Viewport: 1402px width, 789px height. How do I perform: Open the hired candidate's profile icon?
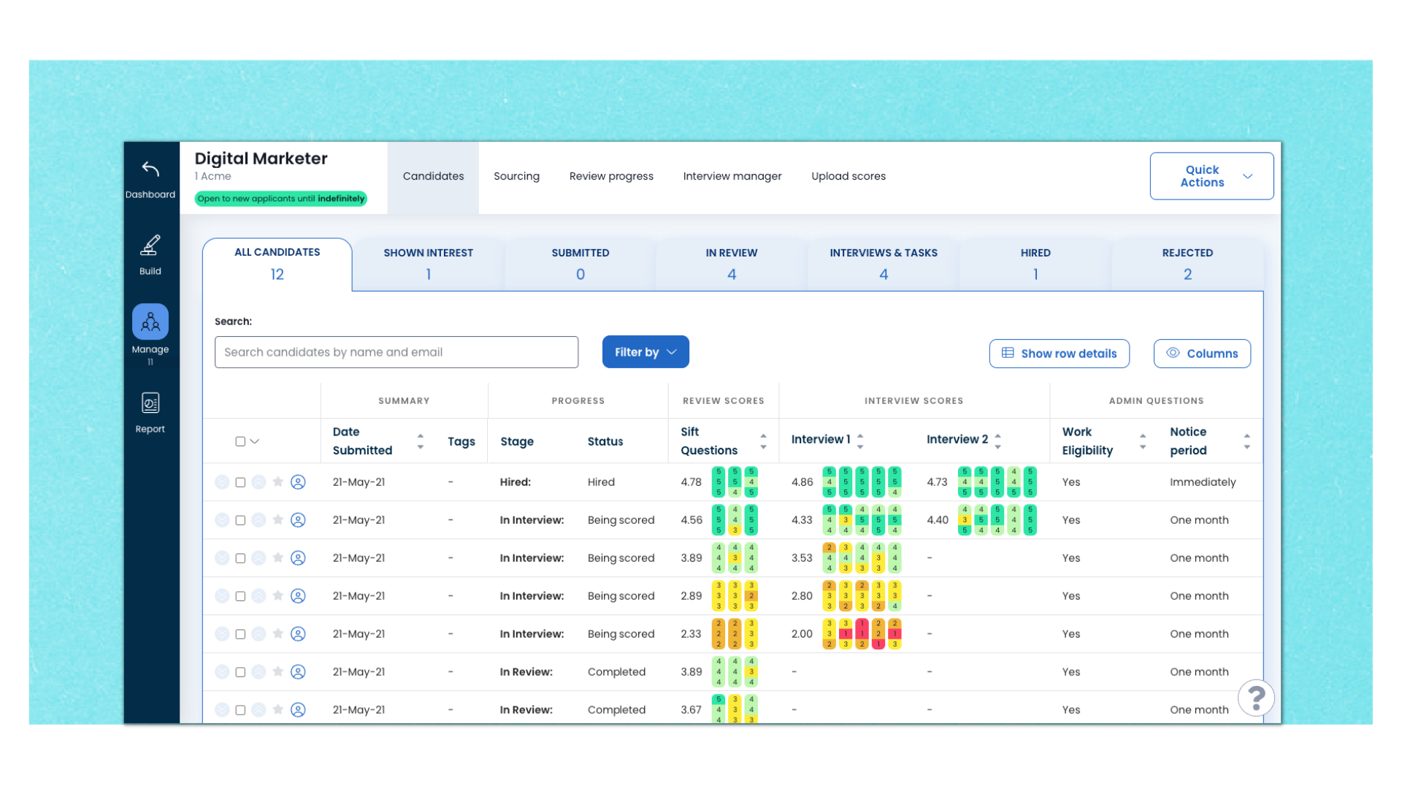click(x=298, y=482)
